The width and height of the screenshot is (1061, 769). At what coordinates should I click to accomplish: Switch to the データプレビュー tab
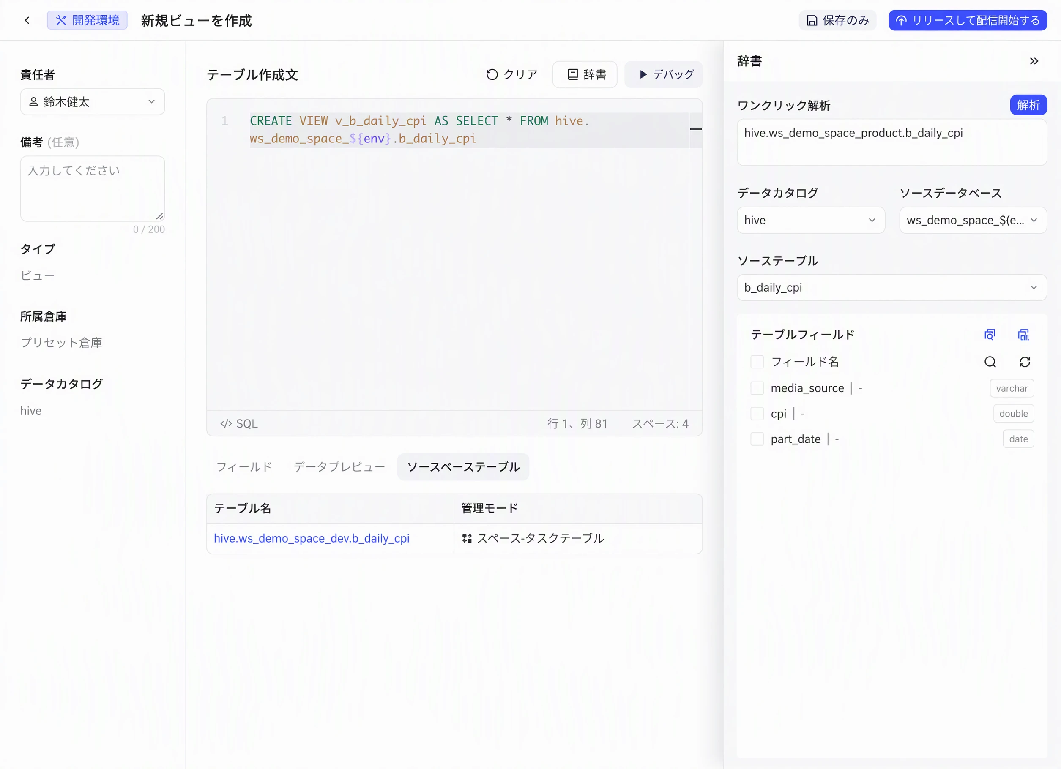[339, 466]
